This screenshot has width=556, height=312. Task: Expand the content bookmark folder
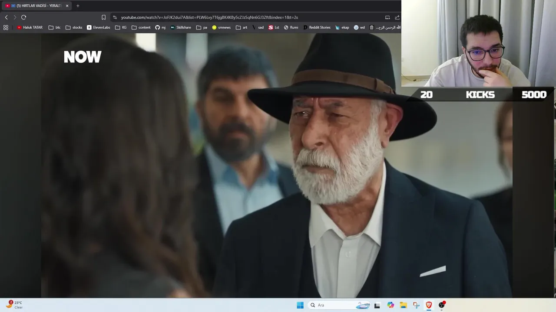coord(141,27)
